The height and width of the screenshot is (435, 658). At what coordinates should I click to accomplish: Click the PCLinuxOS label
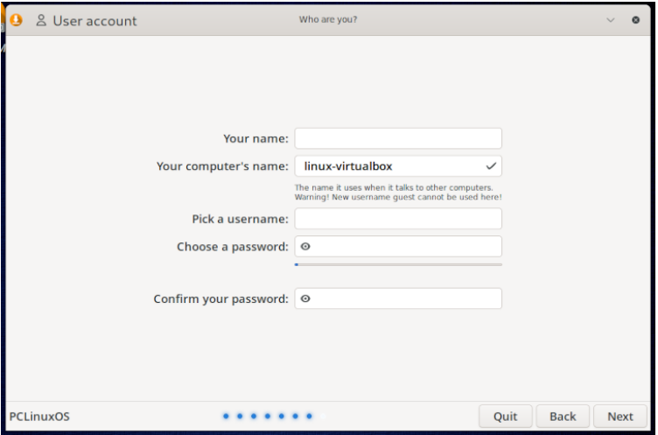tap(39, 417)
